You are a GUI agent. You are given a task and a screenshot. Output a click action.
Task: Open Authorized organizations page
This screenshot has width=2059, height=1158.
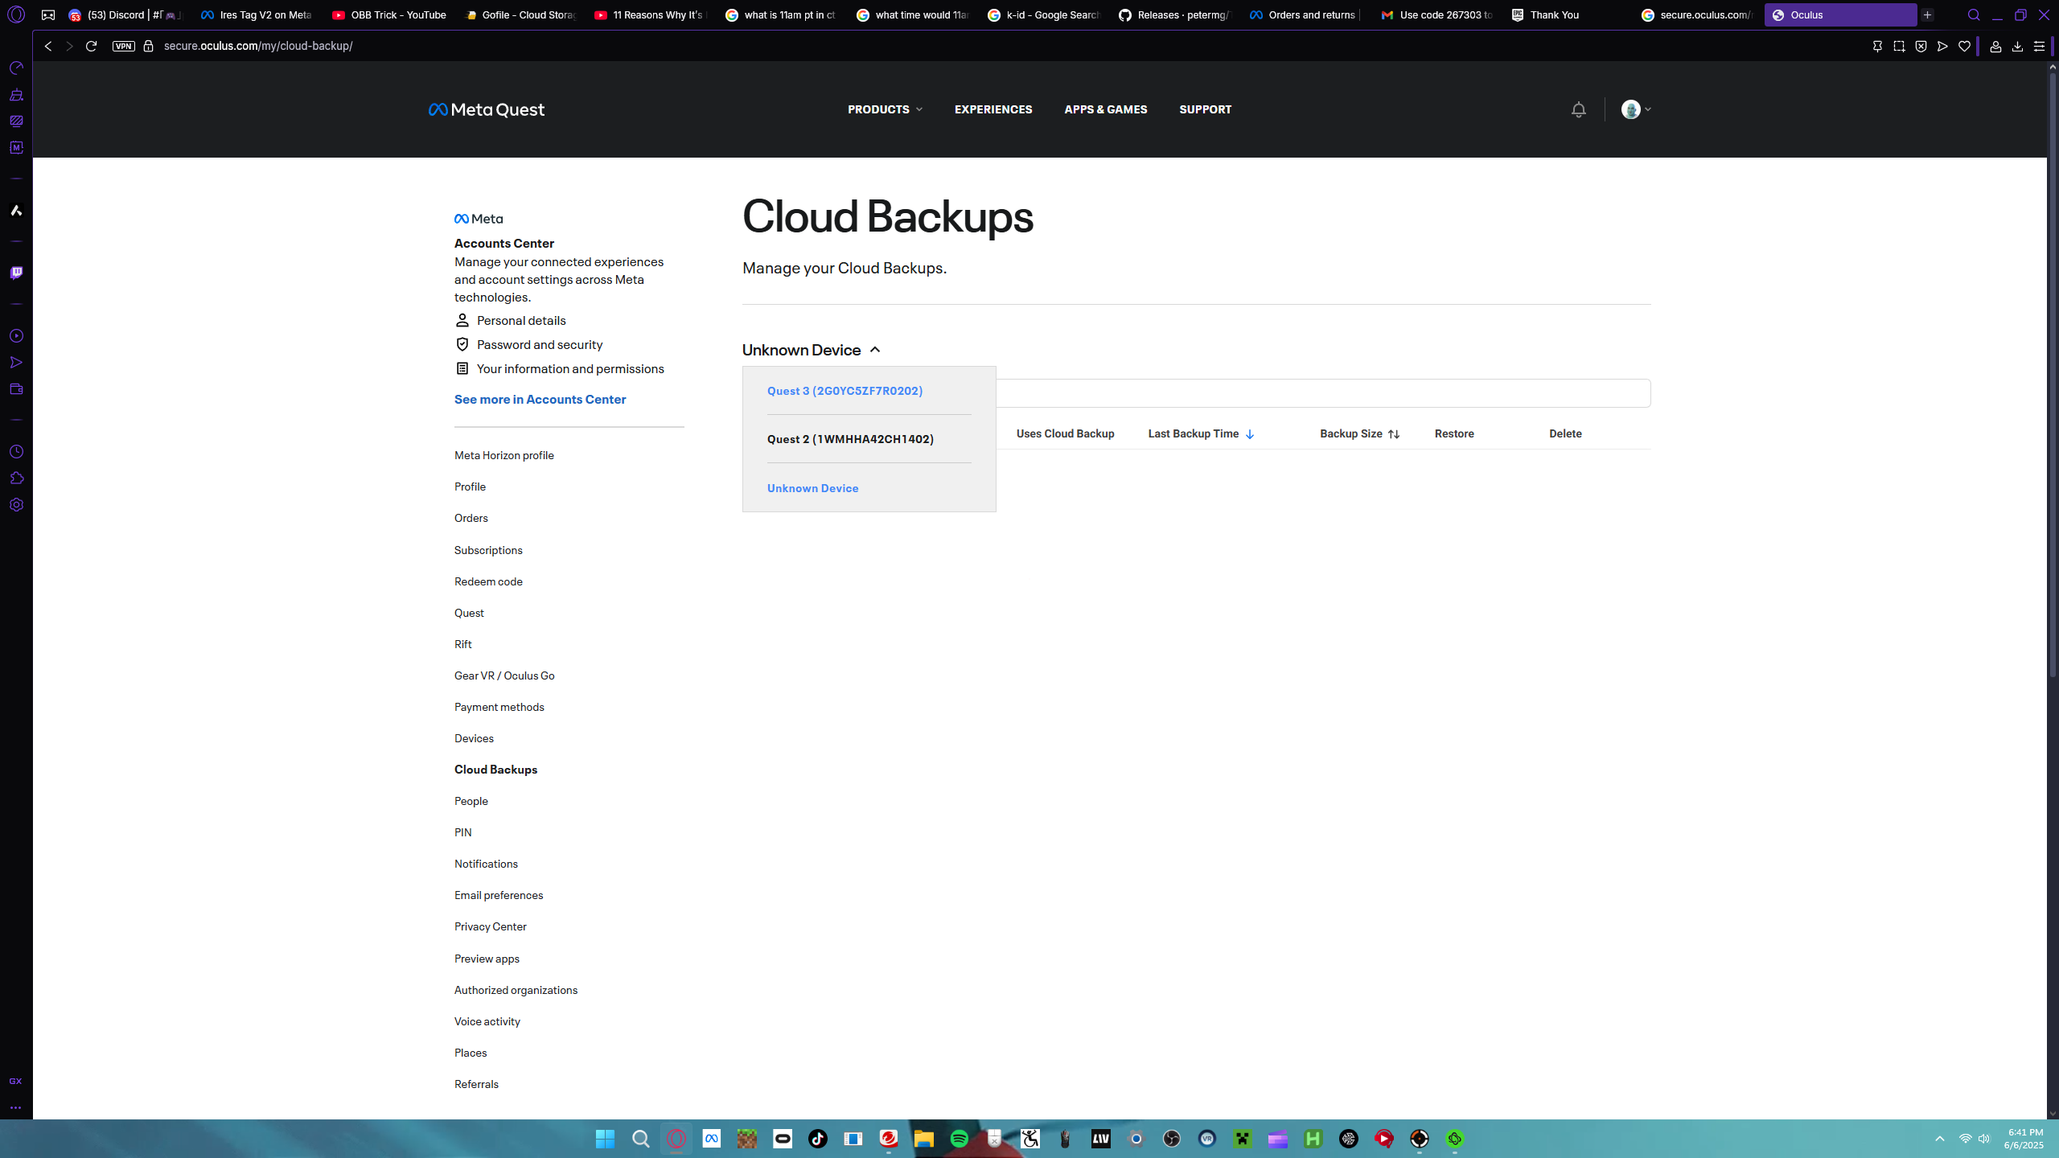point(516,990)
